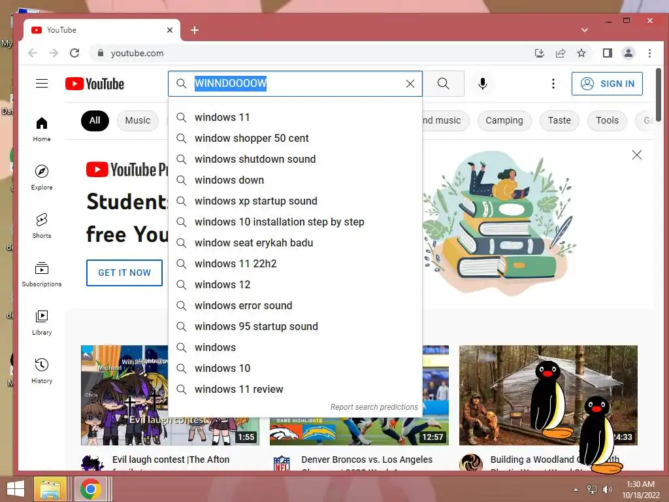Click the YouTube search input field
This screenshot has width=669, height=502.
tap(295, 84)
